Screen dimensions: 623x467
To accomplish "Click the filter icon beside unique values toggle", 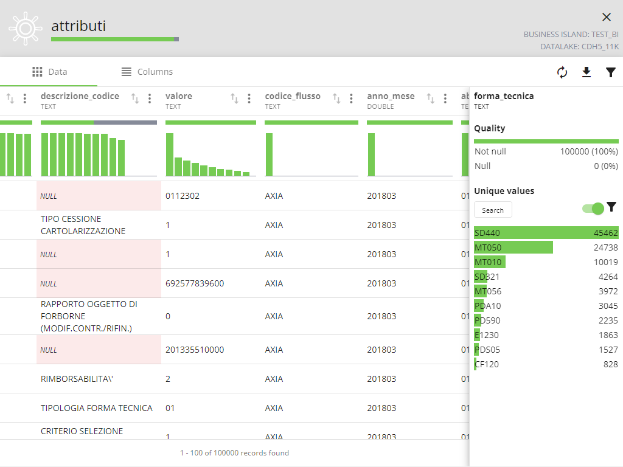I will pos(611,207).
